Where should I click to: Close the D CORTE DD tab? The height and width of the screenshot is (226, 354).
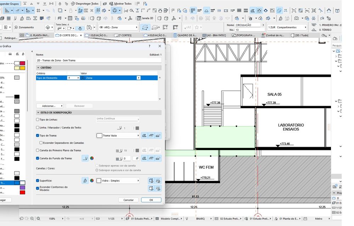pos(81,35)
